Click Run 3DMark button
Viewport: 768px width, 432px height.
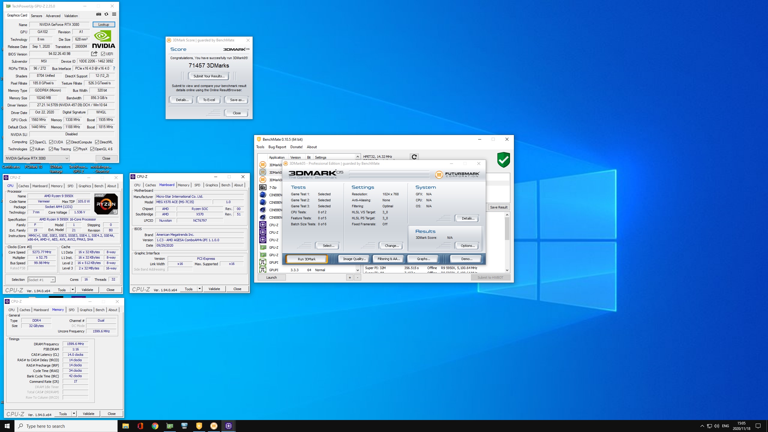(x=307, y=259)
